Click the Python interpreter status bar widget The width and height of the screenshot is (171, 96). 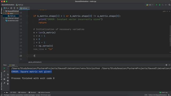click(157, 95)
